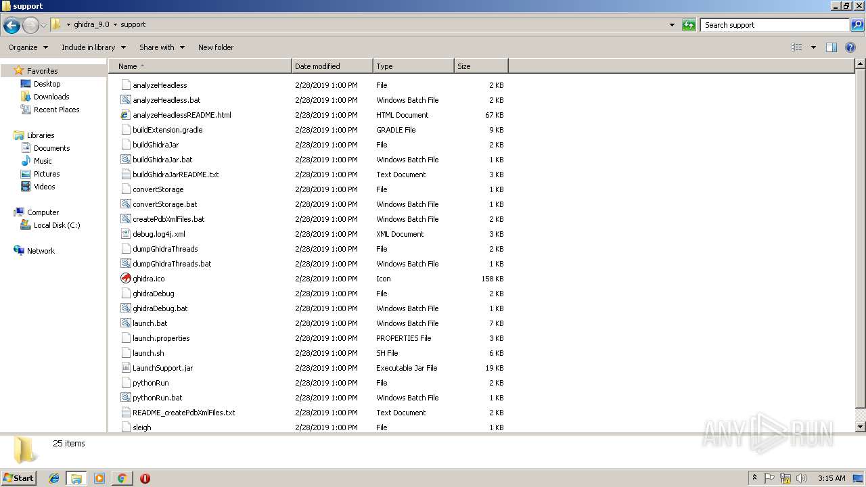Click the refresh button beside address bar
Screen dimensions: 866x487
point(689,25)
